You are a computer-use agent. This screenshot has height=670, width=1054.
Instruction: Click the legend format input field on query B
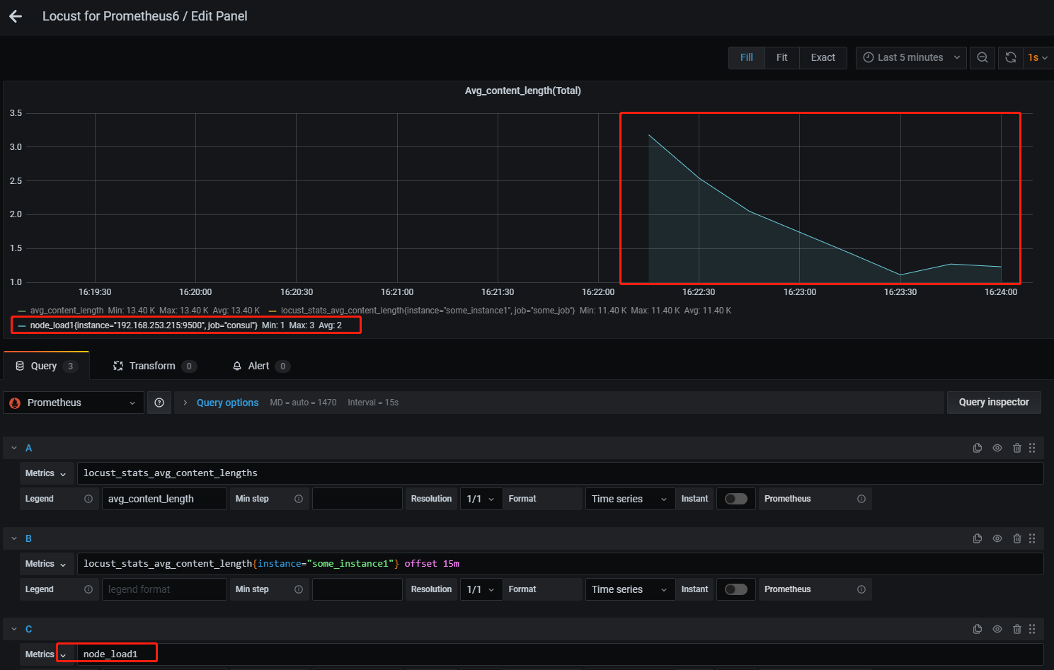point(164,589)
